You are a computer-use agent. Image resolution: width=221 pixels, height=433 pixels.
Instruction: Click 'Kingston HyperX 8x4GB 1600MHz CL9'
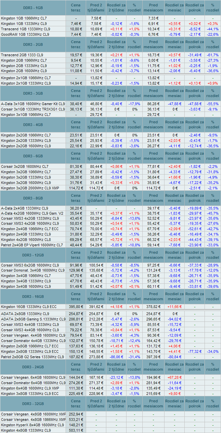[32, 425]
